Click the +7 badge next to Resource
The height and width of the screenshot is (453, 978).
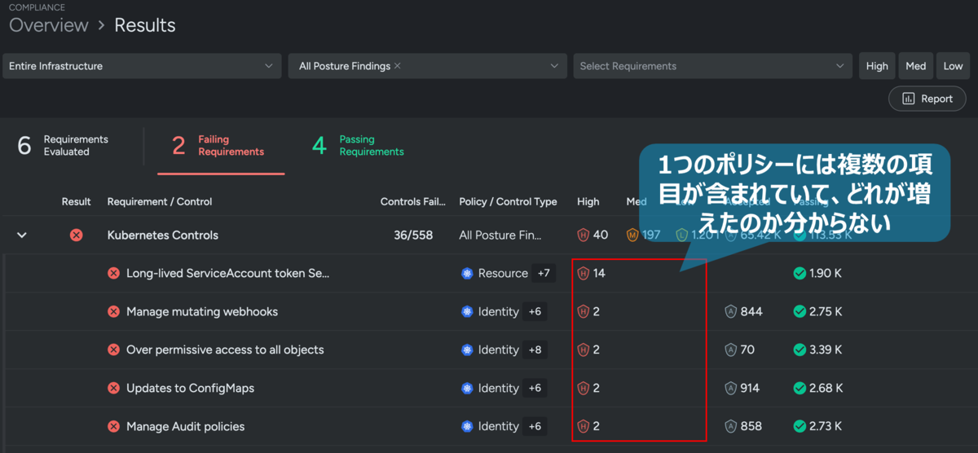pos(544,274)
